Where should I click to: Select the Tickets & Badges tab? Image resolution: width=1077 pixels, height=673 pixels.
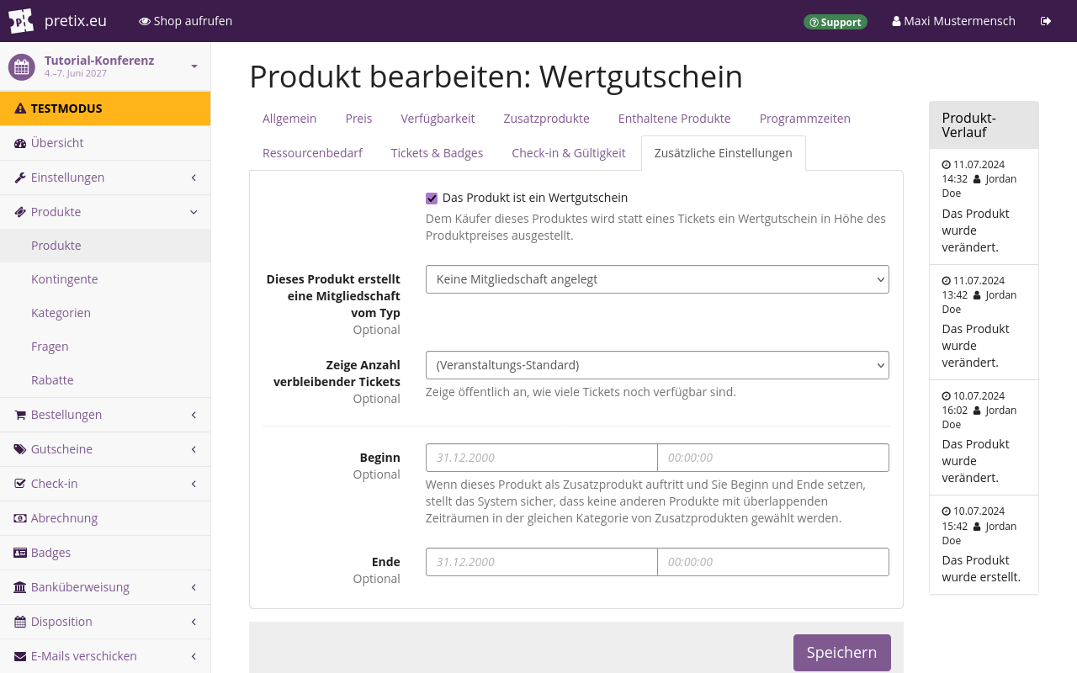point(437,153)
